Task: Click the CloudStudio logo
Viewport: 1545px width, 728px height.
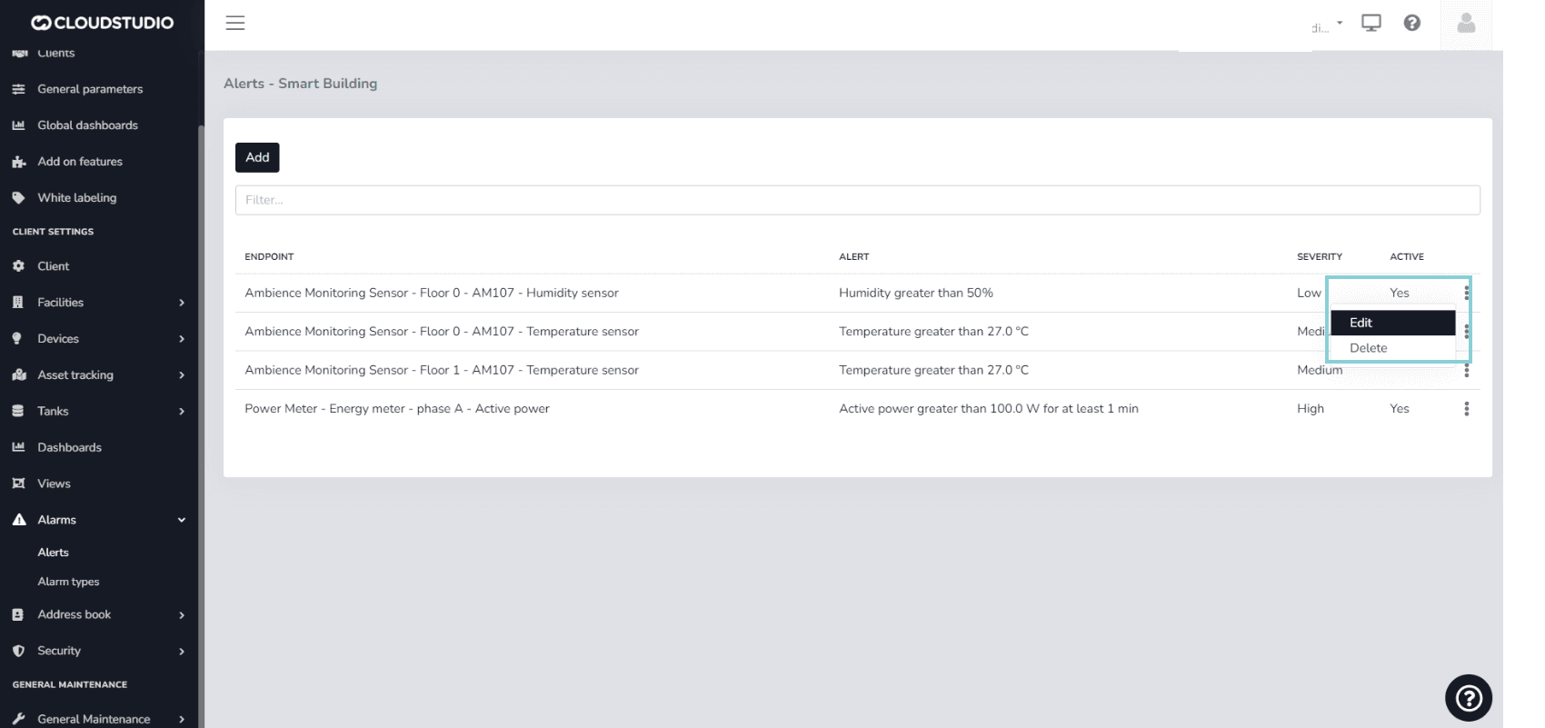Action: point(102,23)
